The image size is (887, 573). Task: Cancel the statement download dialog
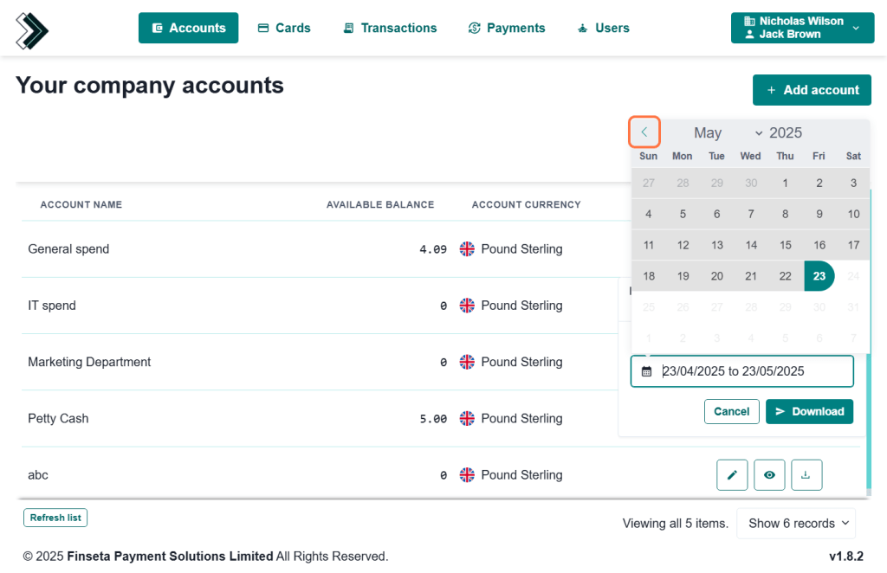[731, 411]
